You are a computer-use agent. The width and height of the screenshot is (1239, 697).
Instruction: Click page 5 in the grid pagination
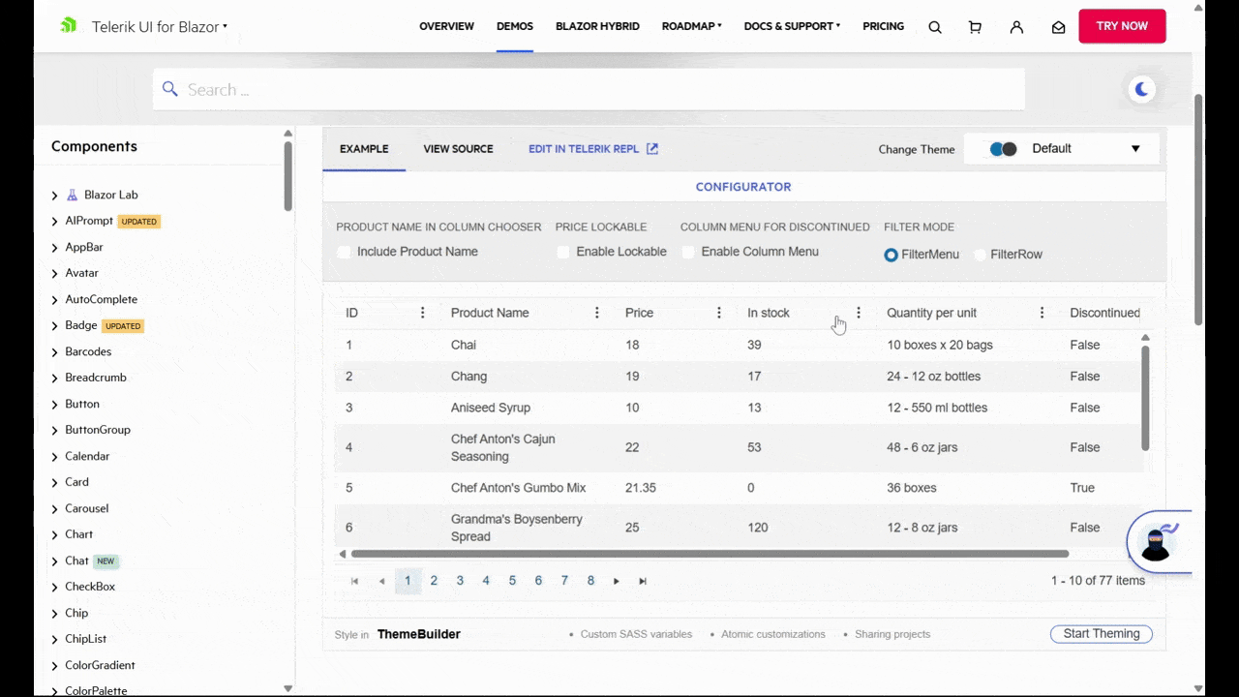coord(512,580)
